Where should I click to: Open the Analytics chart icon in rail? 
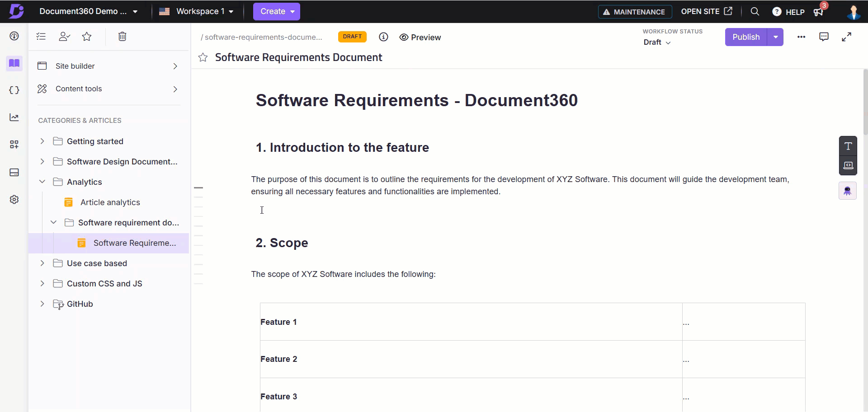click(x=14, y=117)
